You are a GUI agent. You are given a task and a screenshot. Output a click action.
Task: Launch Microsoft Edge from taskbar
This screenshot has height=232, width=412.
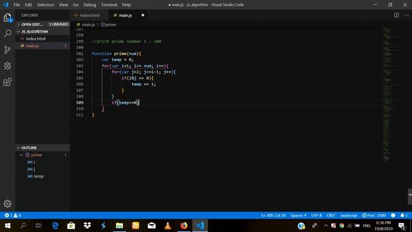[x=55, y=226]
